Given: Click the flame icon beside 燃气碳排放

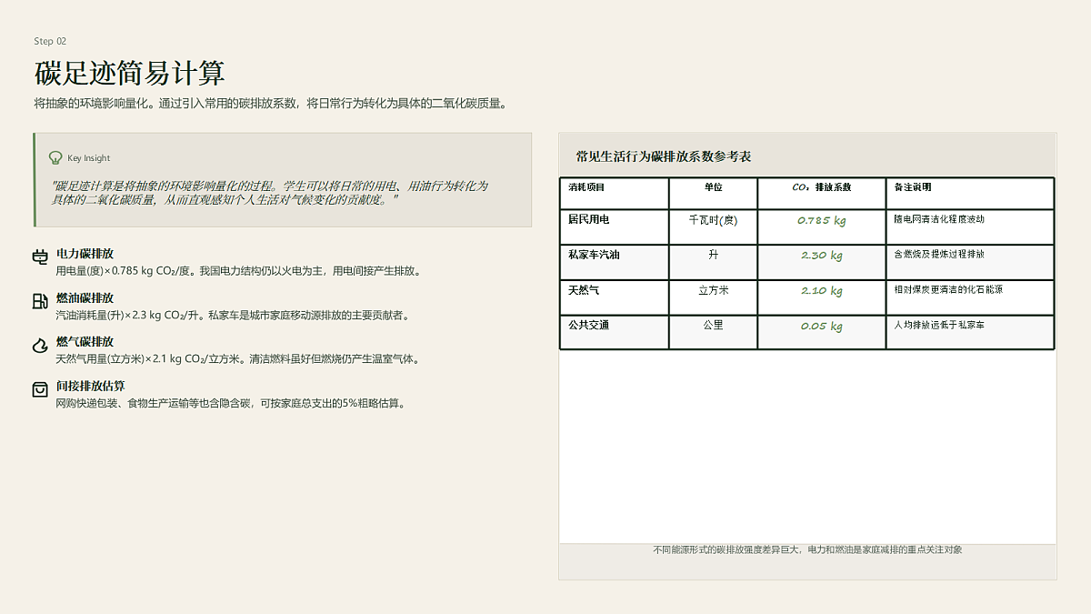Looking at the screenshot, I should point(40,346).
